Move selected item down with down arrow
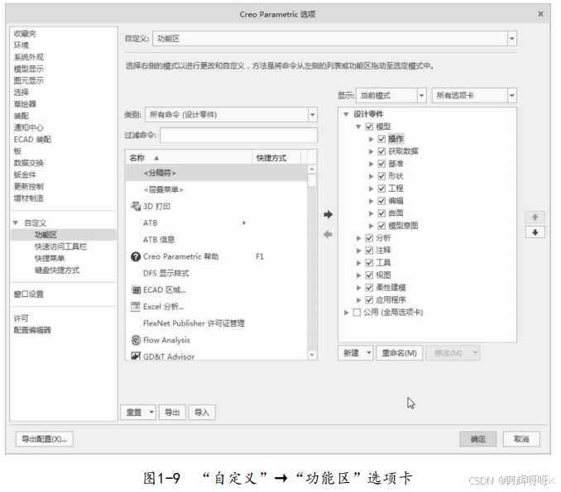Image resolution: width=561 pixels, height=492 pixels. 535,232
